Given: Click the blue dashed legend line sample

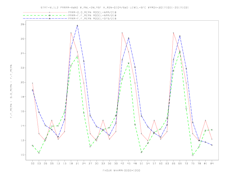Looking at the screenshot, I should tap(45, 19).
